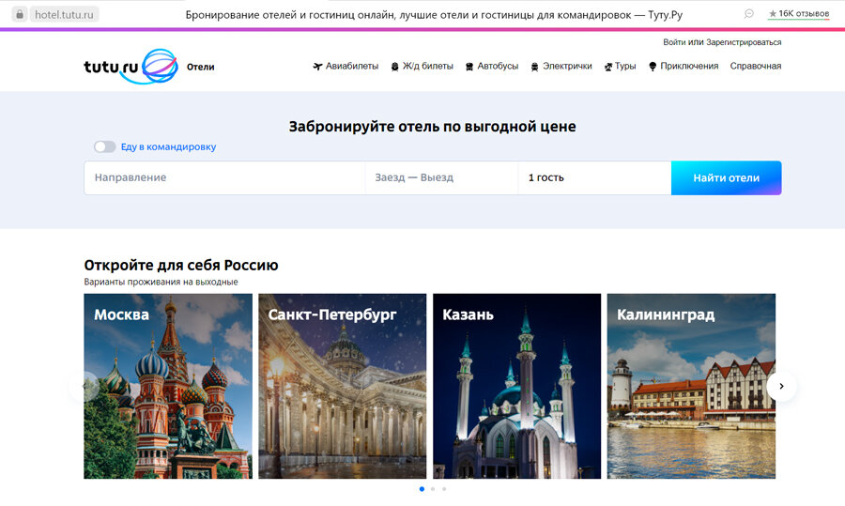The width and height of the screenshot is (845, 506).
Task: Click the bus icon beside Автобусы
Action: 469,67
